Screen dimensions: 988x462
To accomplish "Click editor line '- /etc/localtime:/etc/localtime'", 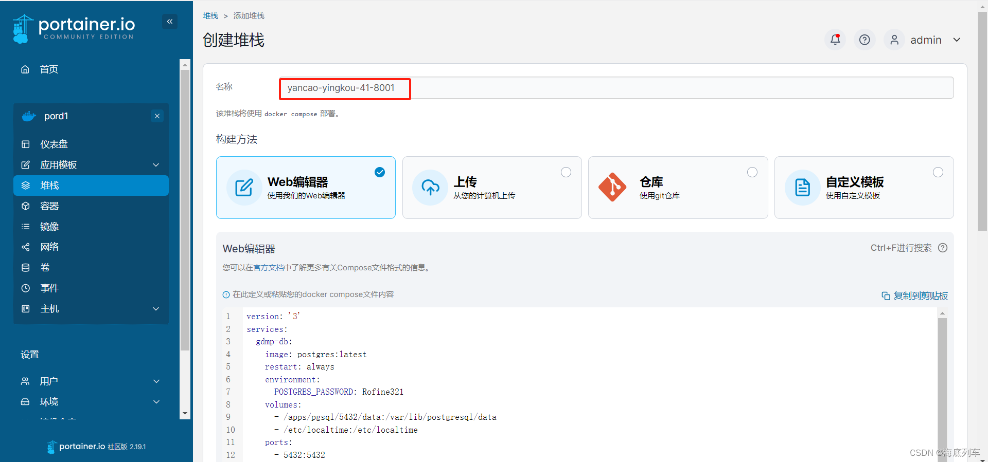I will [346, 430].
